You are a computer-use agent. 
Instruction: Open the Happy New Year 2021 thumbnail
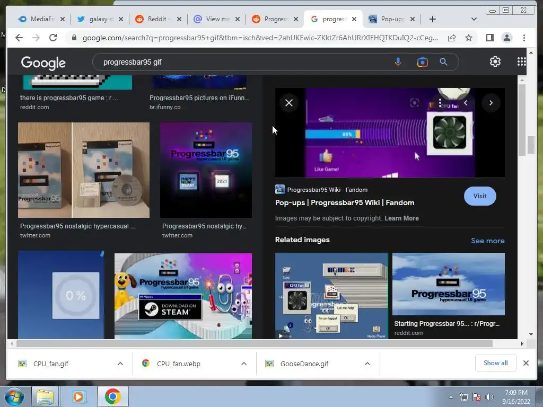[x=206, y=170]
